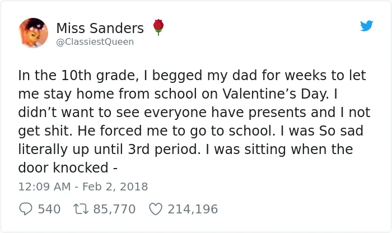
Task: Open the Miss Sanders display name
Action: click(100, 28)
